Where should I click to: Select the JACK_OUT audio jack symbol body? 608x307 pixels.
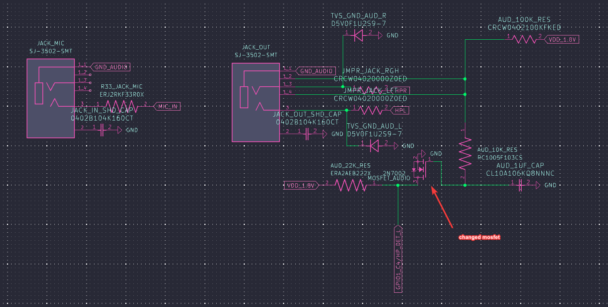click(x=256, y=102)
